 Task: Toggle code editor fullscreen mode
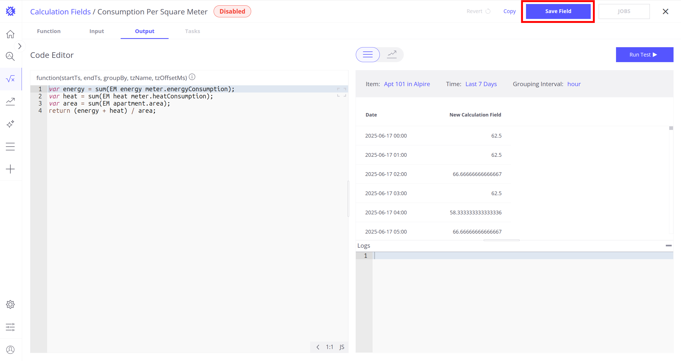pos(341,92)
